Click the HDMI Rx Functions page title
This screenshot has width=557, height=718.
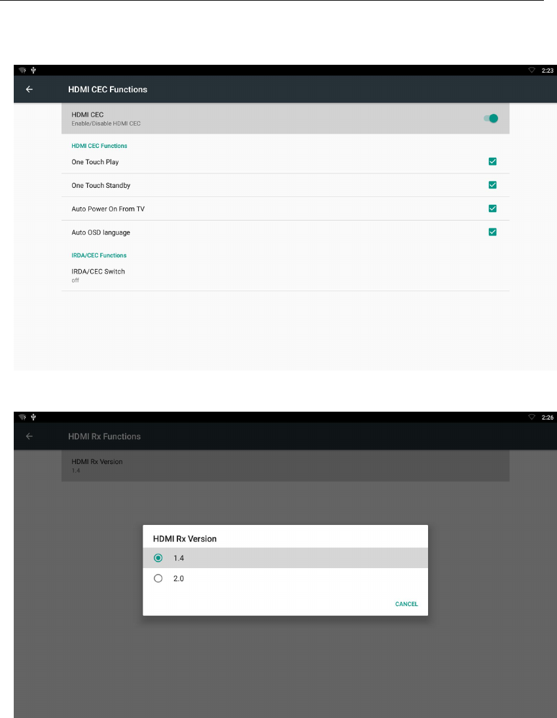tap(105, 437)
